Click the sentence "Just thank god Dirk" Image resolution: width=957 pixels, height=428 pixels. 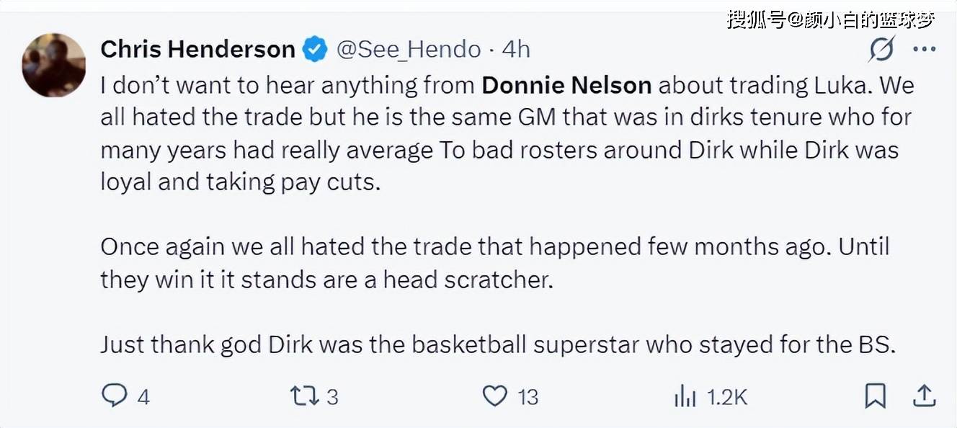(x=497, y=344)
